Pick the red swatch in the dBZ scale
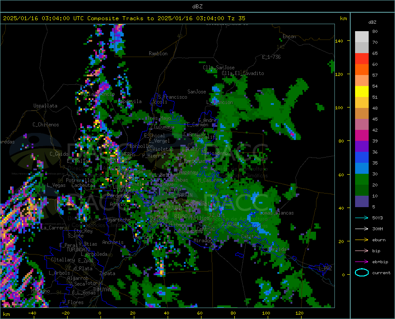Viewport: 395px width, 319px height. [x=362, y=59]
